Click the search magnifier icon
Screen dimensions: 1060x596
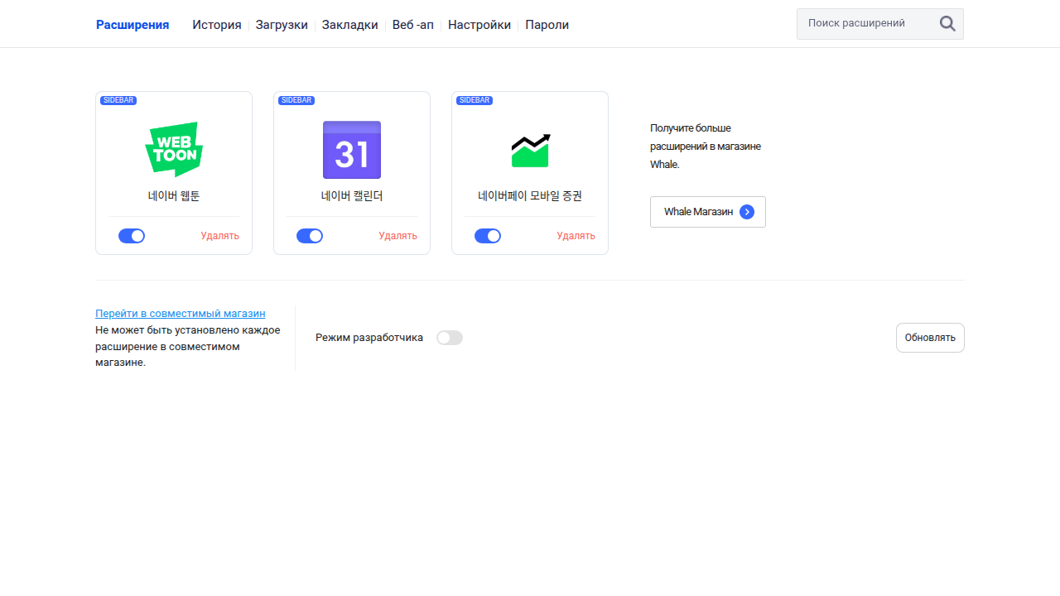(947, 24)
